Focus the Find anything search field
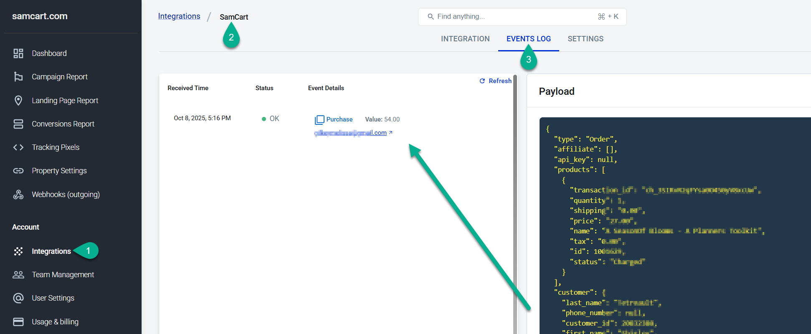Viewport: 811px width, 334px height. tap(522, 17)
